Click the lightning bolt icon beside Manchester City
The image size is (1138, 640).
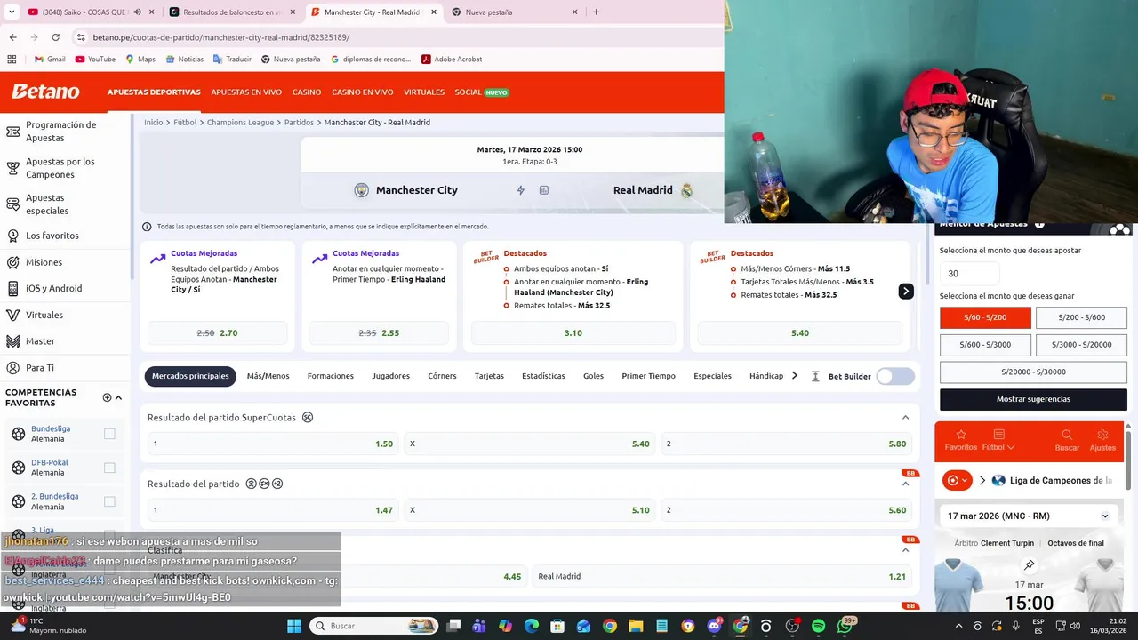(521, 190)
